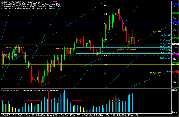Select the 50.0 (133.962) Fibonacci level
This screenshot has width=179, height=117.
pos(166,47)
